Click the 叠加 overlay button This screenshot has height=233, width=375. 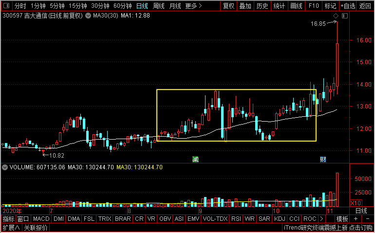[x=245, y=6]
